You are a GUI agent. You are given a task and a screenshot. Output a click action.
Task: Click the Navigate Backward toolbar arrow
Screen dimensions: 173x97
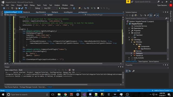coord(4,8)
